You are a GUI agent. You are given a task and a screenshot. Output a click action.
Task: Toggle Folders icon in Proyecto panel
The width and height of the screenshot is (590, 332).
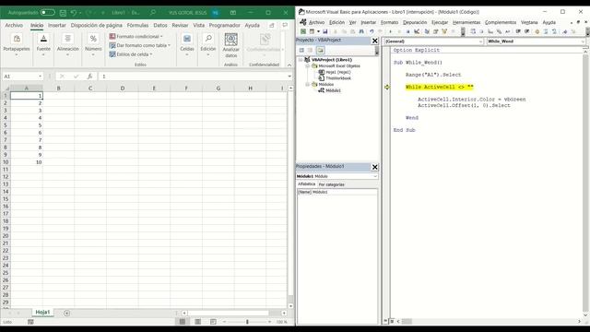pos(320,50)
